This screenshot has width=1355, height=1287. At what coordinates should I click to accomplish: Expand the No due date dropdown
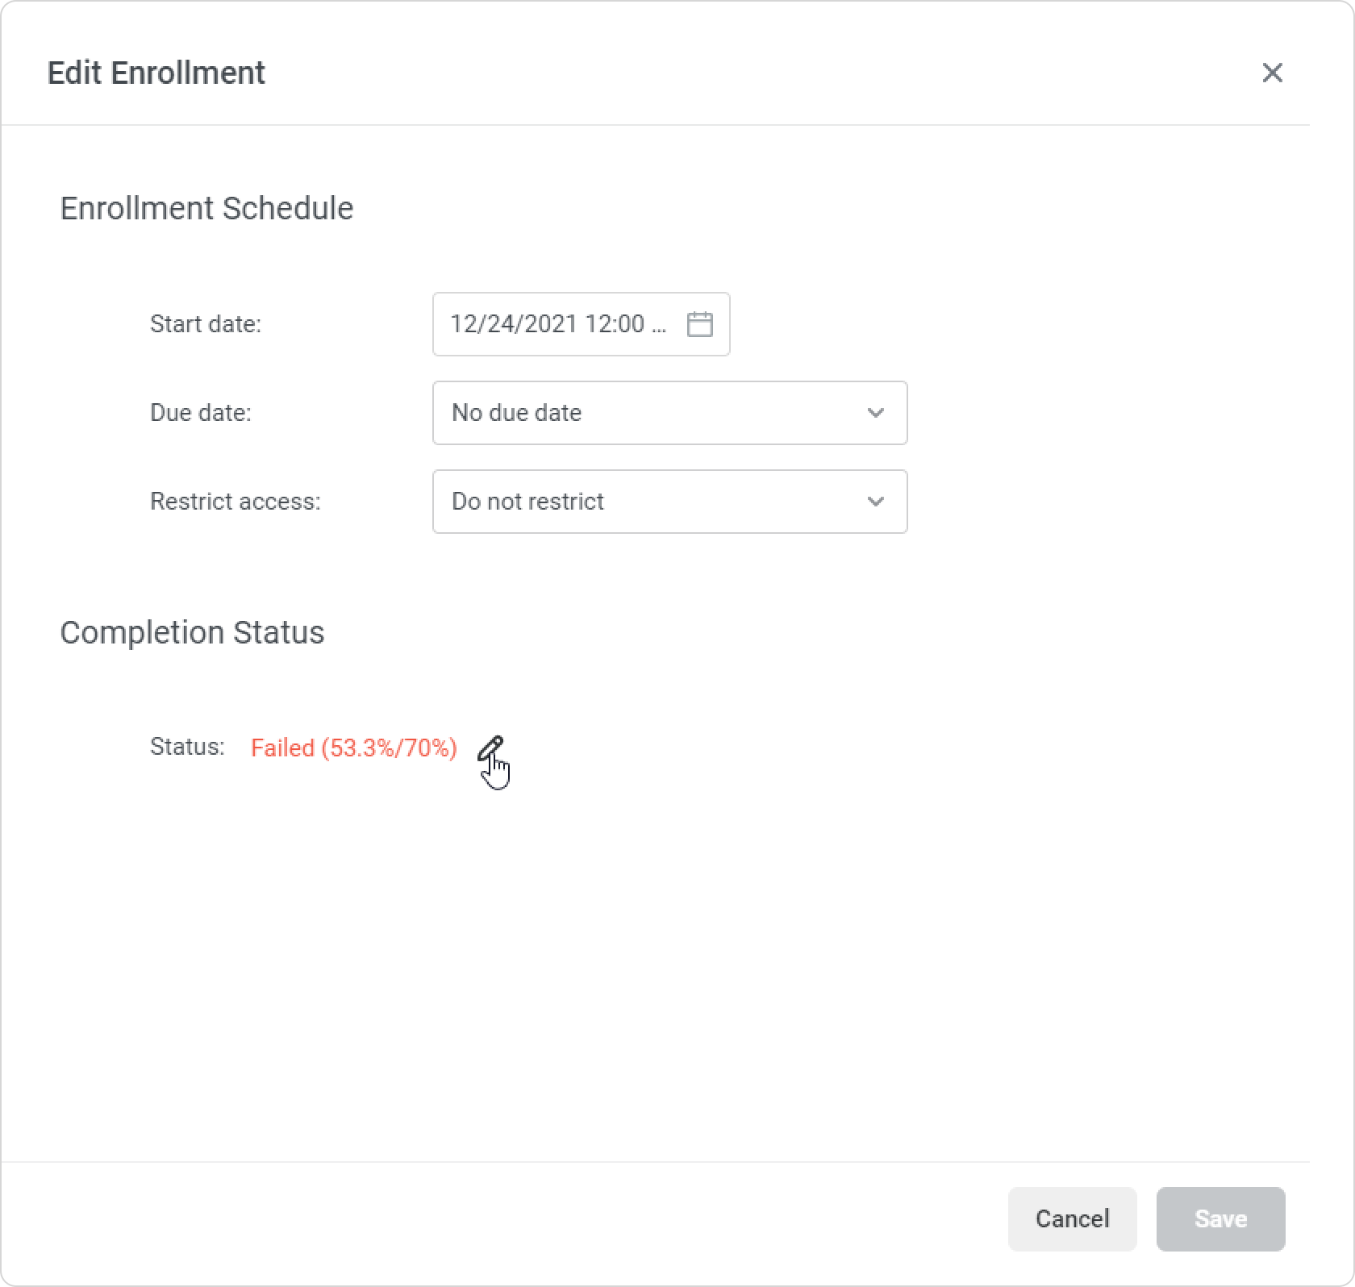tap(669, 413)
